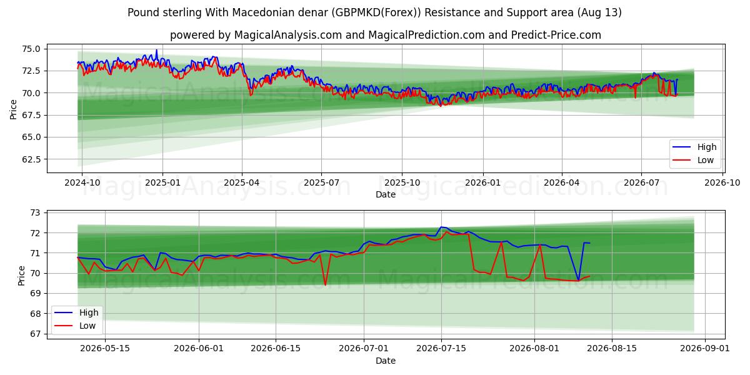The width and height of the screenshot is (750, 375).
Task: Click the top chart x-axis label 2024-10
Action: [82, 184]
